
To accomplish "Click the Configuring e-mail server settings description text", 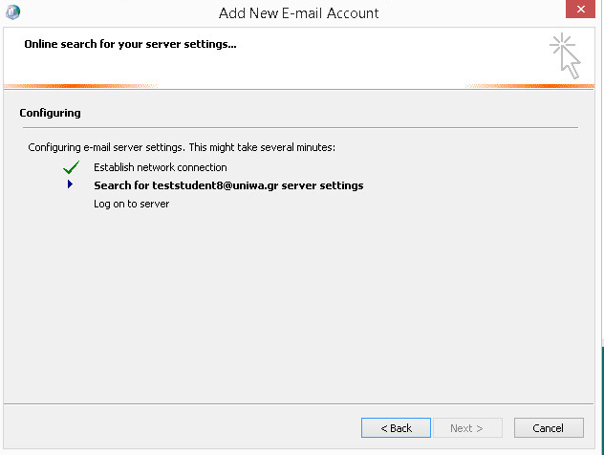I will (182, 147).
